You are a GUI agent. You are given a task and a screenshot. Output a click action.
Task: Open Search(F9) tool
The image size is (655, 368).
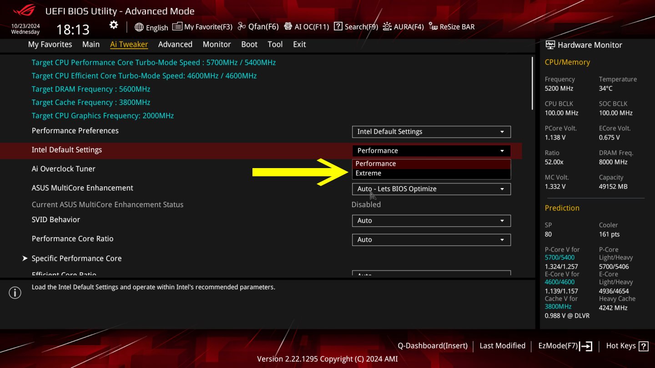click(x=356, y=27)
